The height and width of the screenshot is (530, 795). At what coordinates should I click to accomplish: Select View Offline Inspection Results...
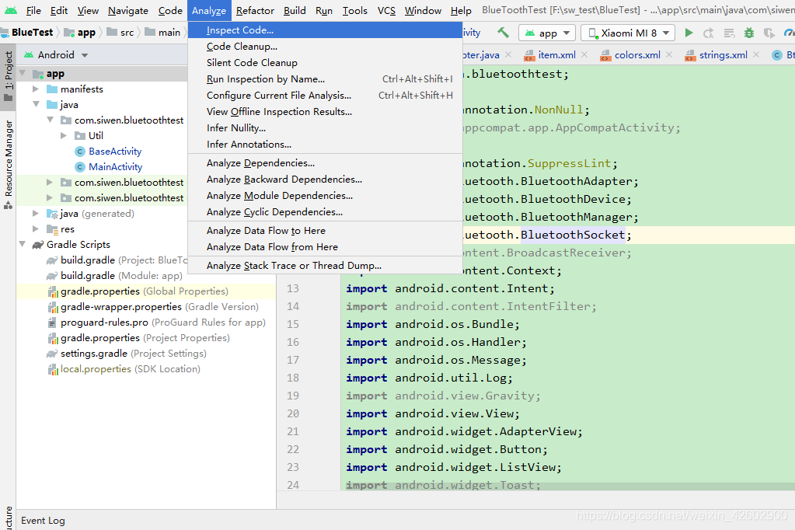click(x=325, y=112)
